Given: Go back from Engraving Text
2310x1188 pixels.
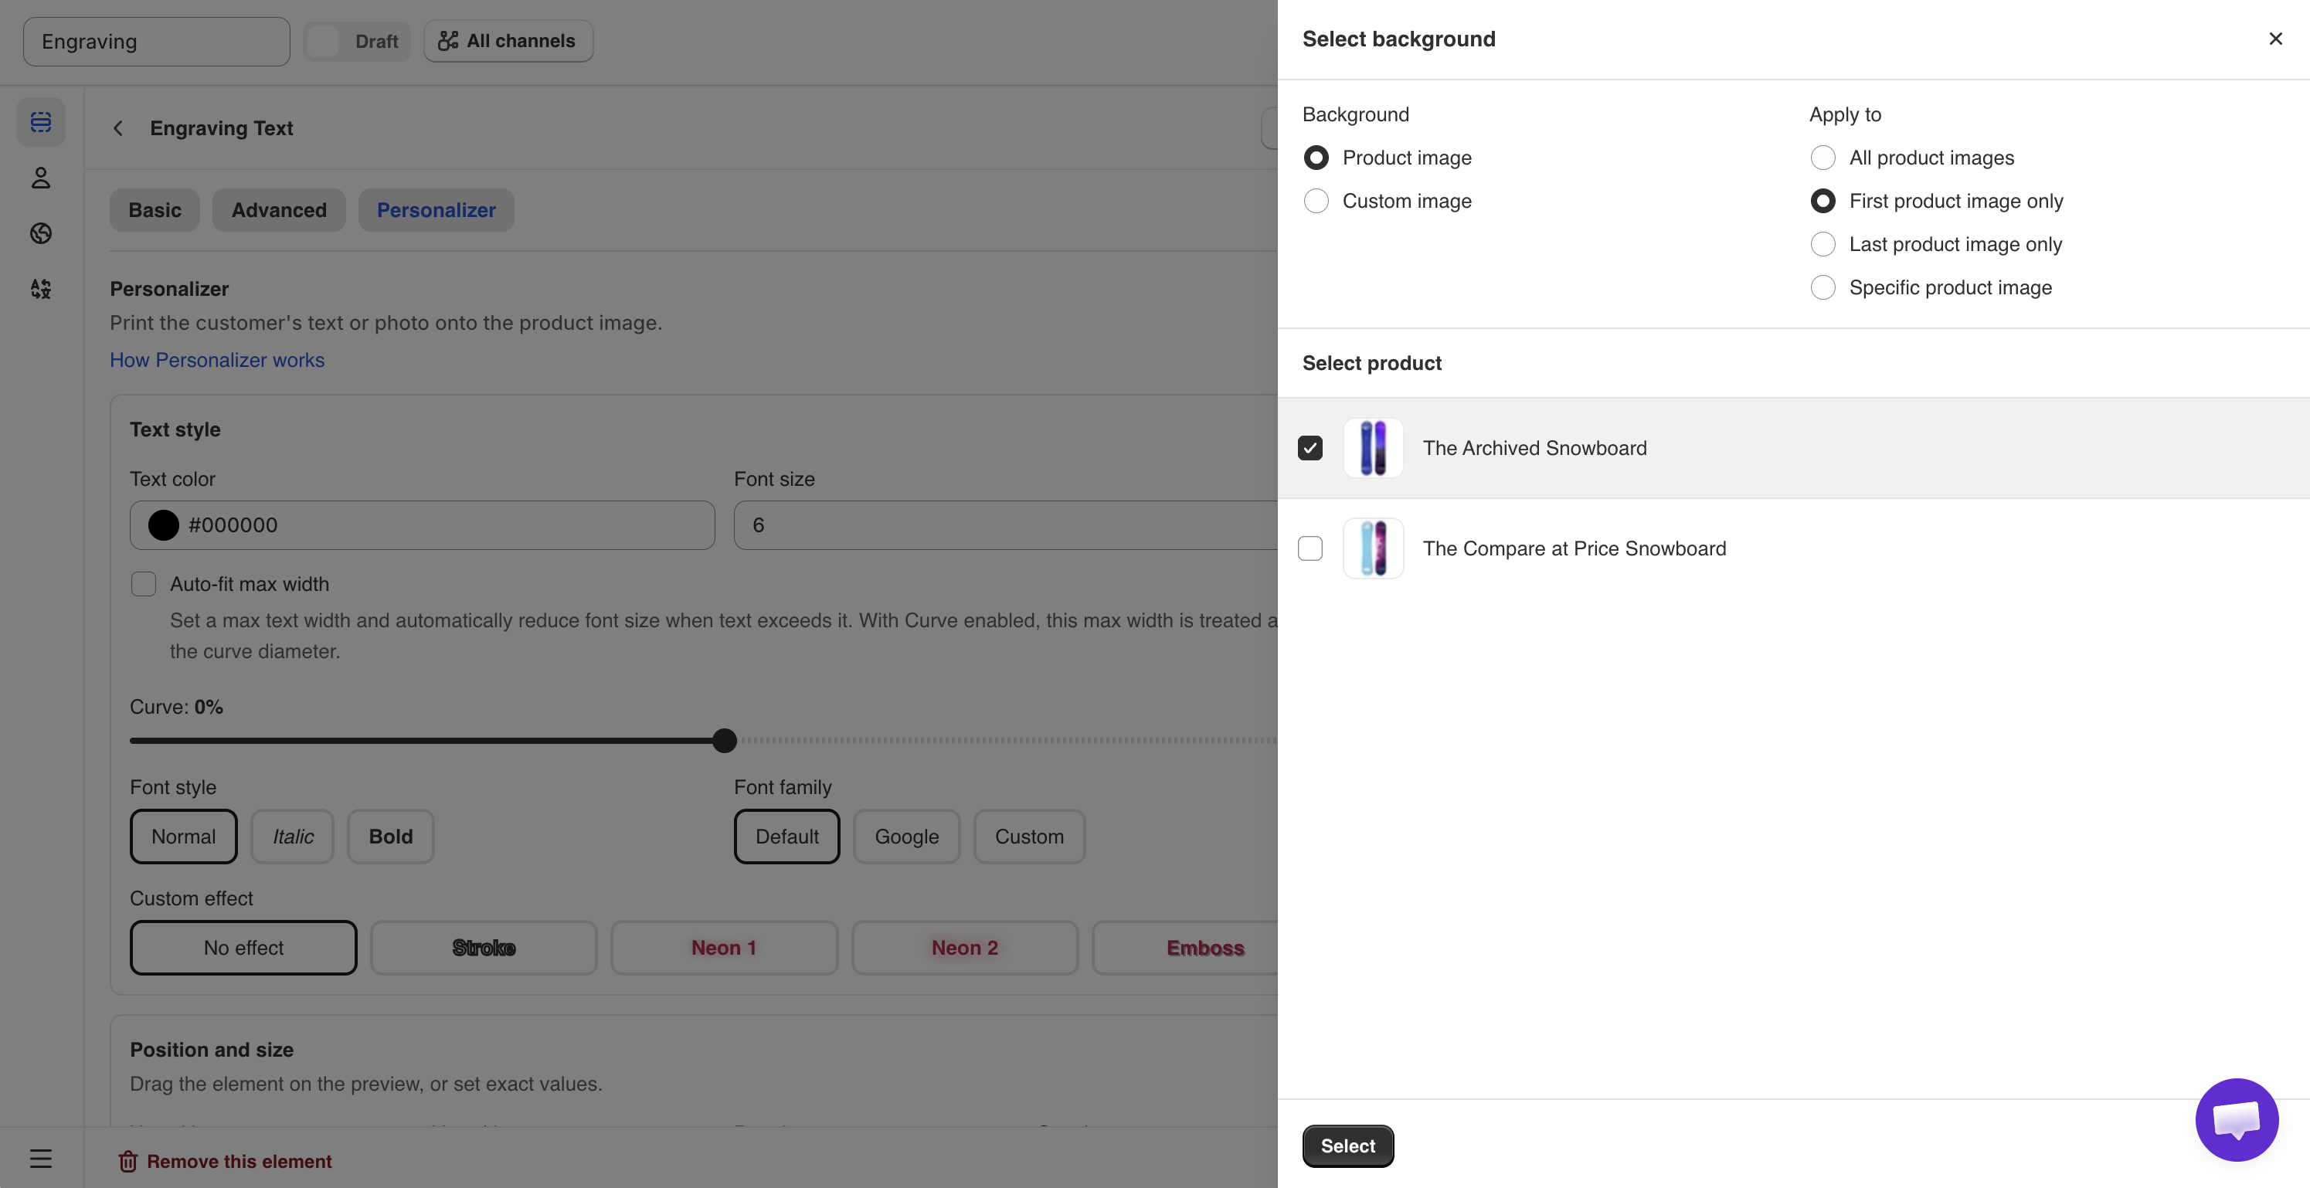Looking at the screenshot, I should (118, 128).
